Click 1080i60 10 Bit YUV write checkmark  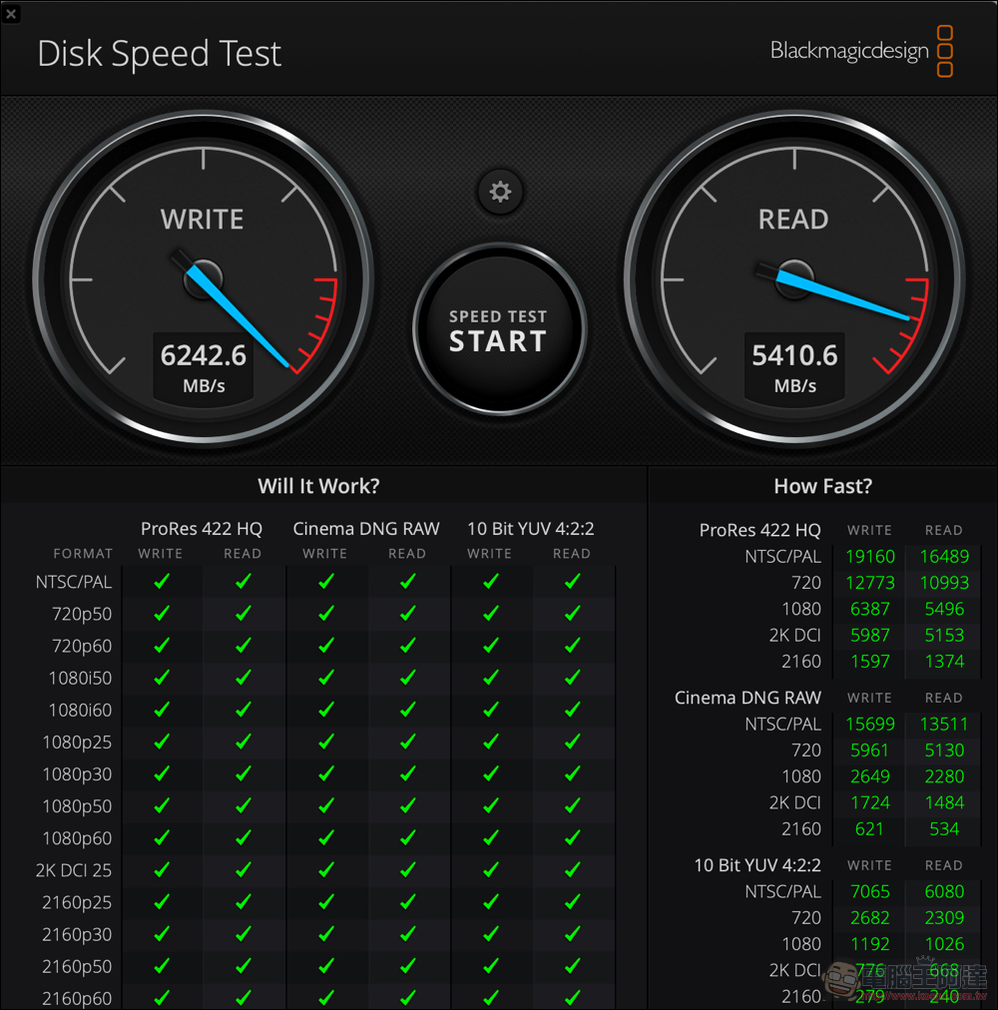(x=490, y=710)
